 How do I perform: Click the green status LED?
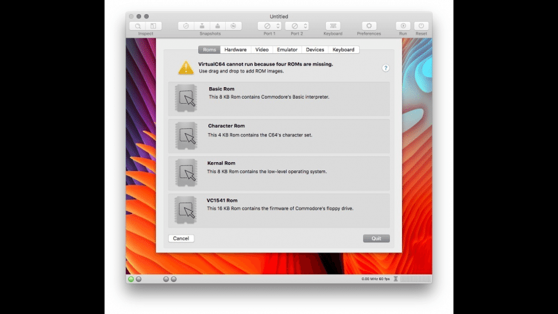[131, 279]
